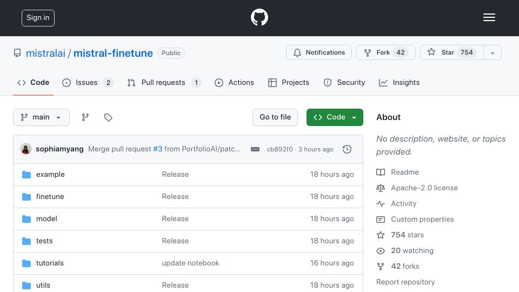Expand commit message ellipsis button
Viewport: 519px width, 292px height.
tap(255, 149)
